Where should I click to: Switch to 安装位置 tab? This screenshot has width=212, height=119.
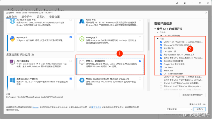54,17
